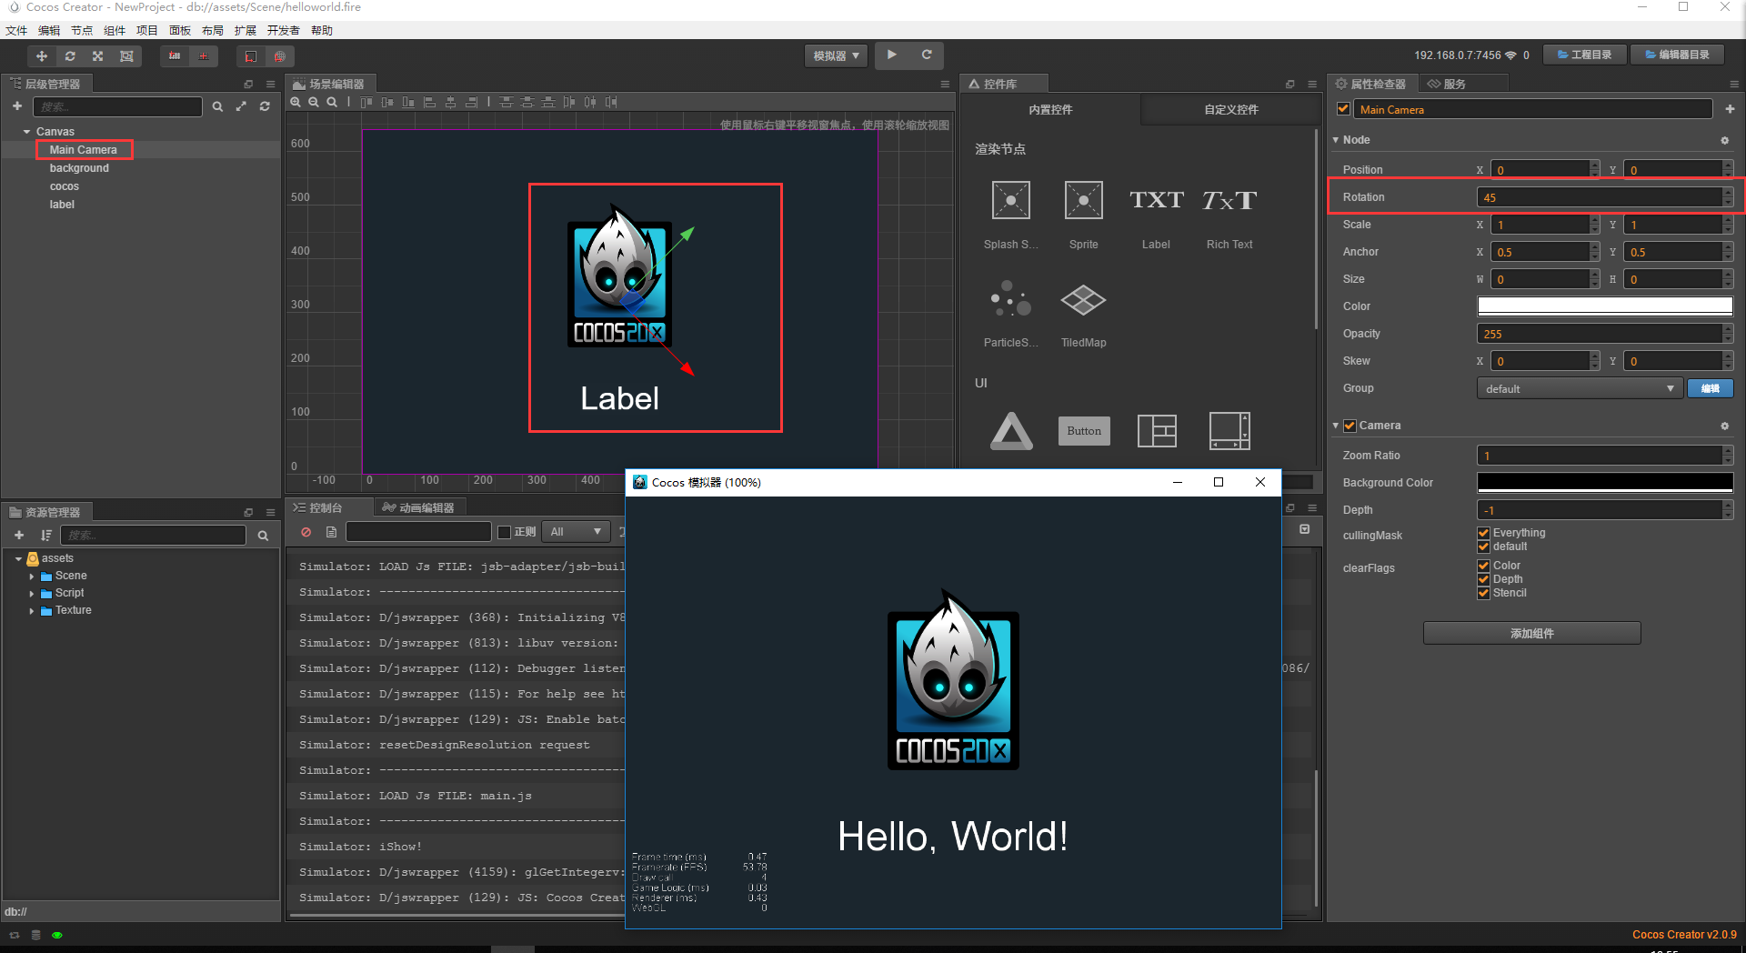The height and width of the screenshot is (953, 1746).
Task: Open the node Color white swatch
Action: [1605, 306]
